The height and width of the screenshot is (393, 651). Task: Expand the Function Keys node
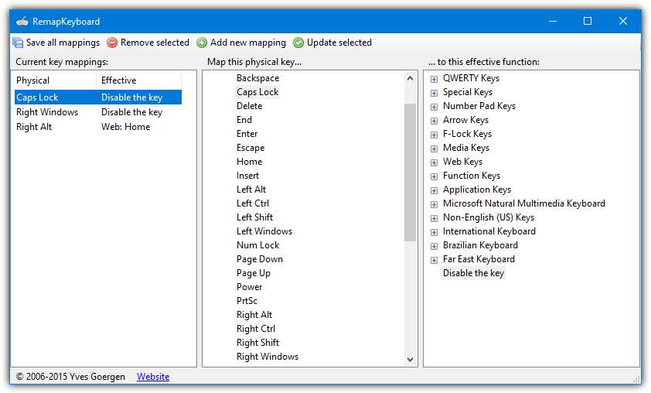[434, 176]
